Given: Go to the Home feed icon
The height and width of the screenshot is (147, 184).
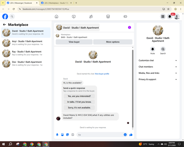Looking at the screenshot, I should pyautogui.click(x=56, y=17).
